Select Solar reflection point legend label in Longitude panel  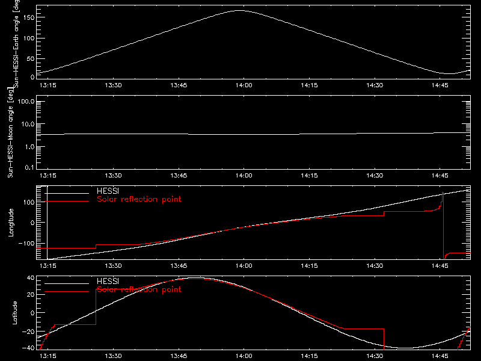[139, 199]
